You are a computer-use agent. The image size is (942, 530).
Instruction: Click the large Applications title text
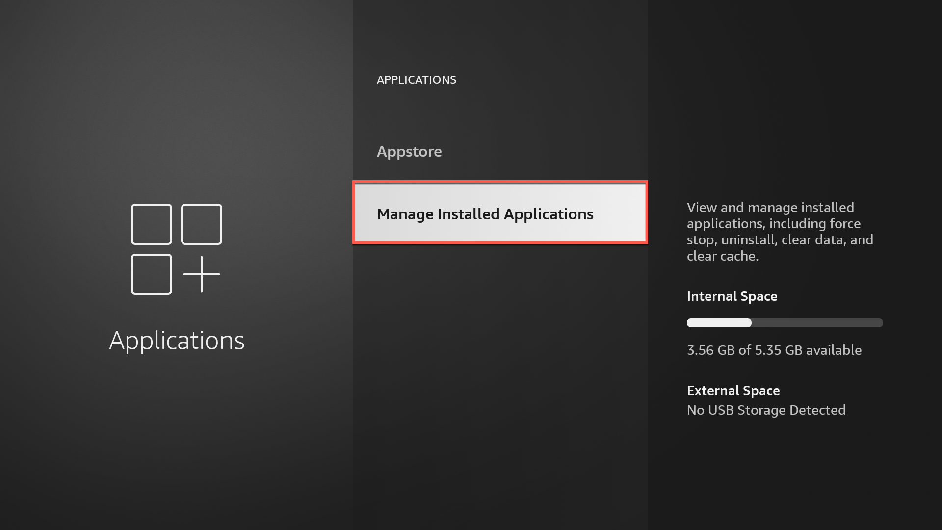[177, 340]
